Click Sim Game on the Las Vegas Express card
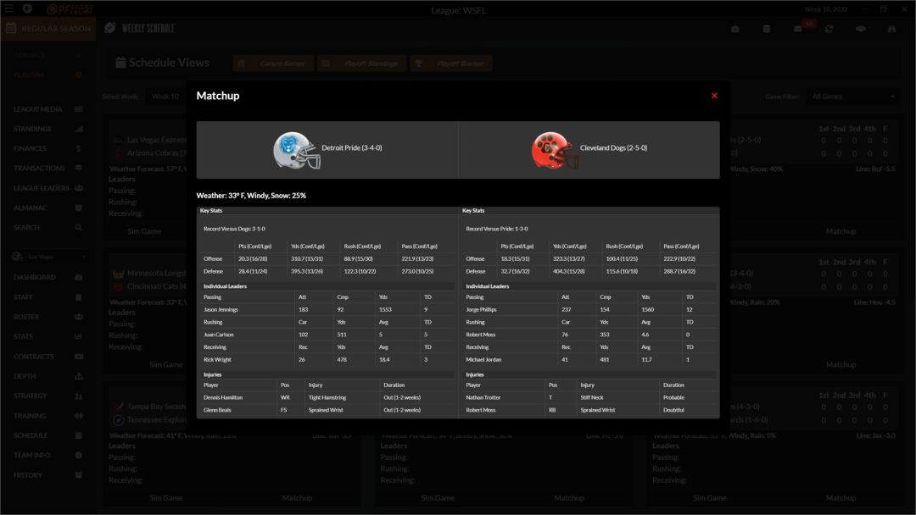Screen dimensions: 916x515 click(144, 231)
